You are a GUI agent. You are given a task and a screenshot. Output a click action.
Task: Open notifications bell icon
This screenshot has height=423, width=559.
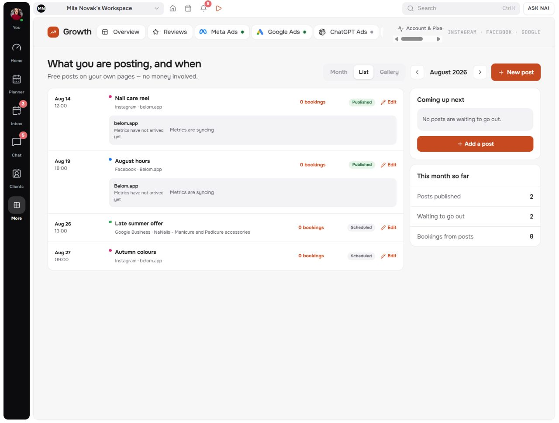tap(204, 8)
